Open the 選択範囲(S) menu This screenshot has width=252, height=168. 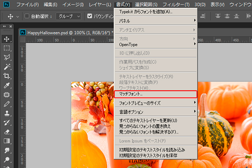146,5
